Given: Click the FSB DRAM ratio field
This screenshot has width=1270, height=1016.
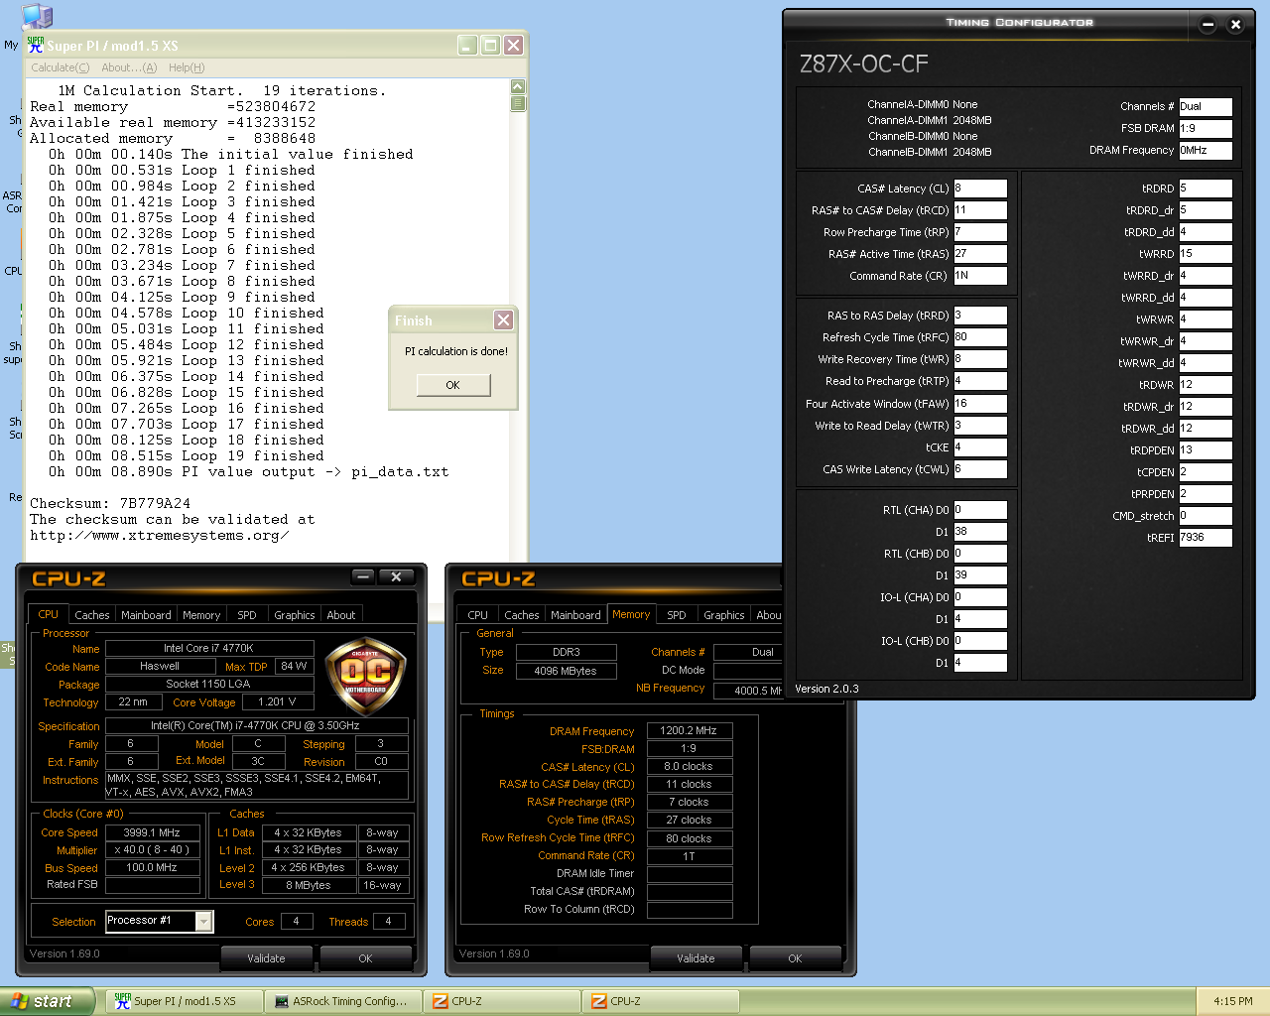Looking at the screenshot, I should pos(1206,128).
